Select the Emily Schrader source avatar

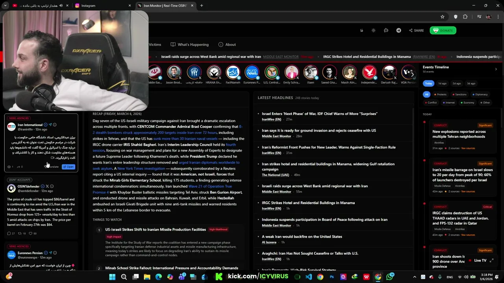tap(291, 72)
